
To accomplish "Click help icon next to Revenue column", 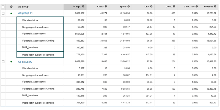I will (218, 7).
